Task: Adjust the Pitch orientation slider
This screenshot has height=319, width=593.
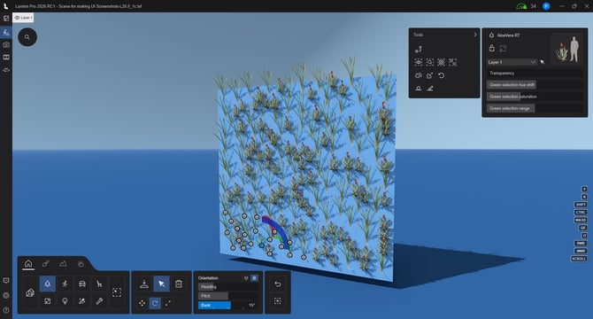Action: 228,296
